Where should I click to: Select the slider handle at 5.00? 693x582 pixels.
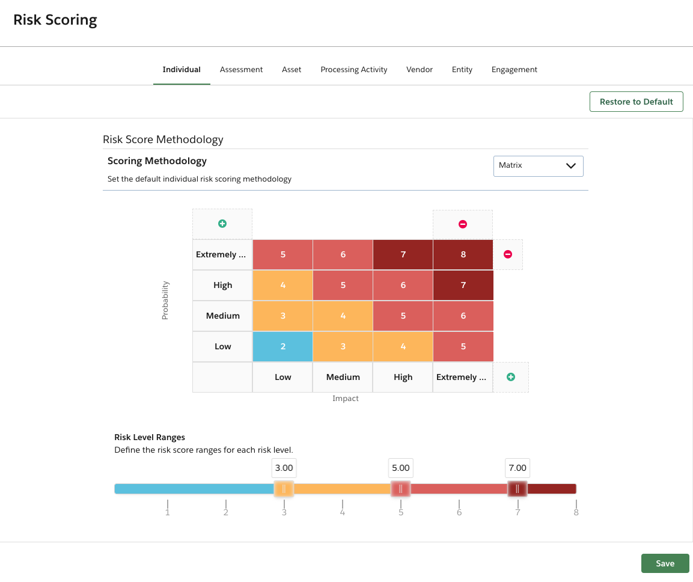tap(400, 488)
